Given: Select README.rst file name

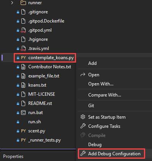Looking at the screenshot, I should coord(40,103).
